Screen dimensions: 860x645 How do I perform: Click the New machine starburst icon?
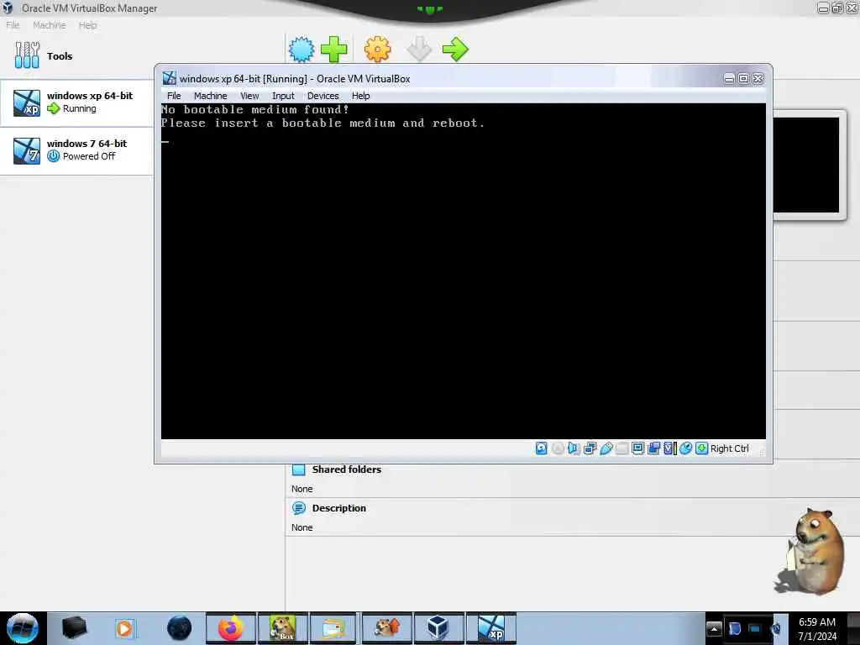[302, 50]
